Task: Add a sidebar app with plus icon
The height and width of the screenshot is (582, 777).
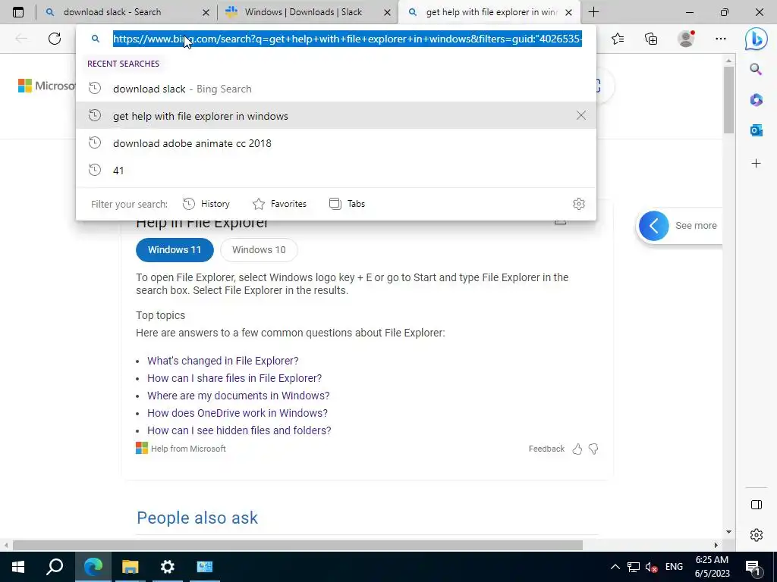Action: [756, 164]
